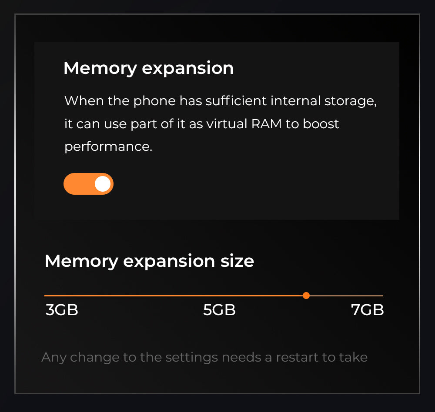Select the 7GB memory size label
Screen dimensions: 435x412
[368, 310]
